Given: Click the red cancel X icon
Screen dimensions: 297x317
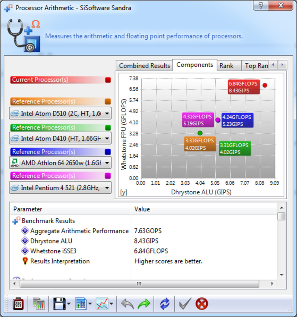Looking at the screenshot, I should pyautogui.click(x=202, y=304).
